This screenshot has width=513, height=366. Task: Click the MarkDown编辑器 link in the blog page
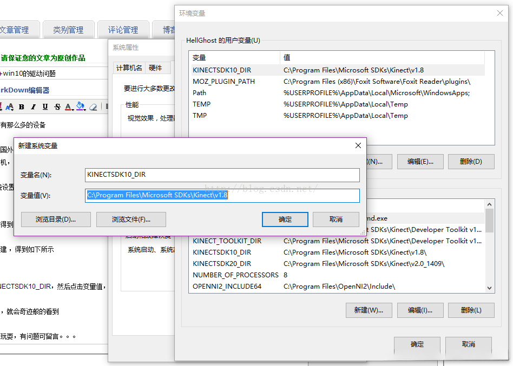(25, 90)
